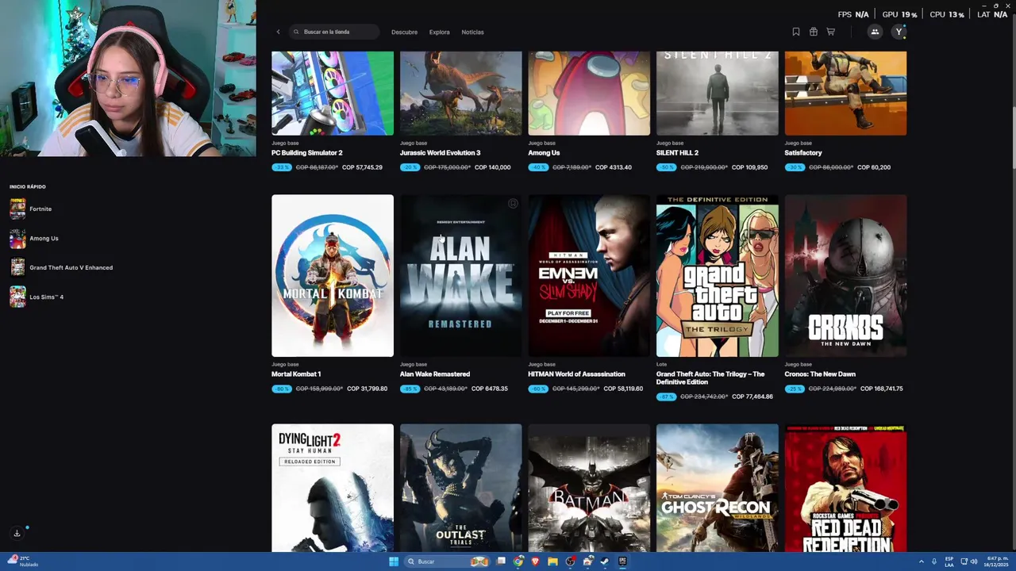Open the Y profile avatar menu

click(x=899, y=32)
